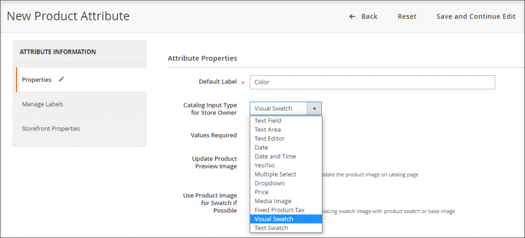
Task: Click the pencil icon next to Properties
Action: click(x=62, y=79)
